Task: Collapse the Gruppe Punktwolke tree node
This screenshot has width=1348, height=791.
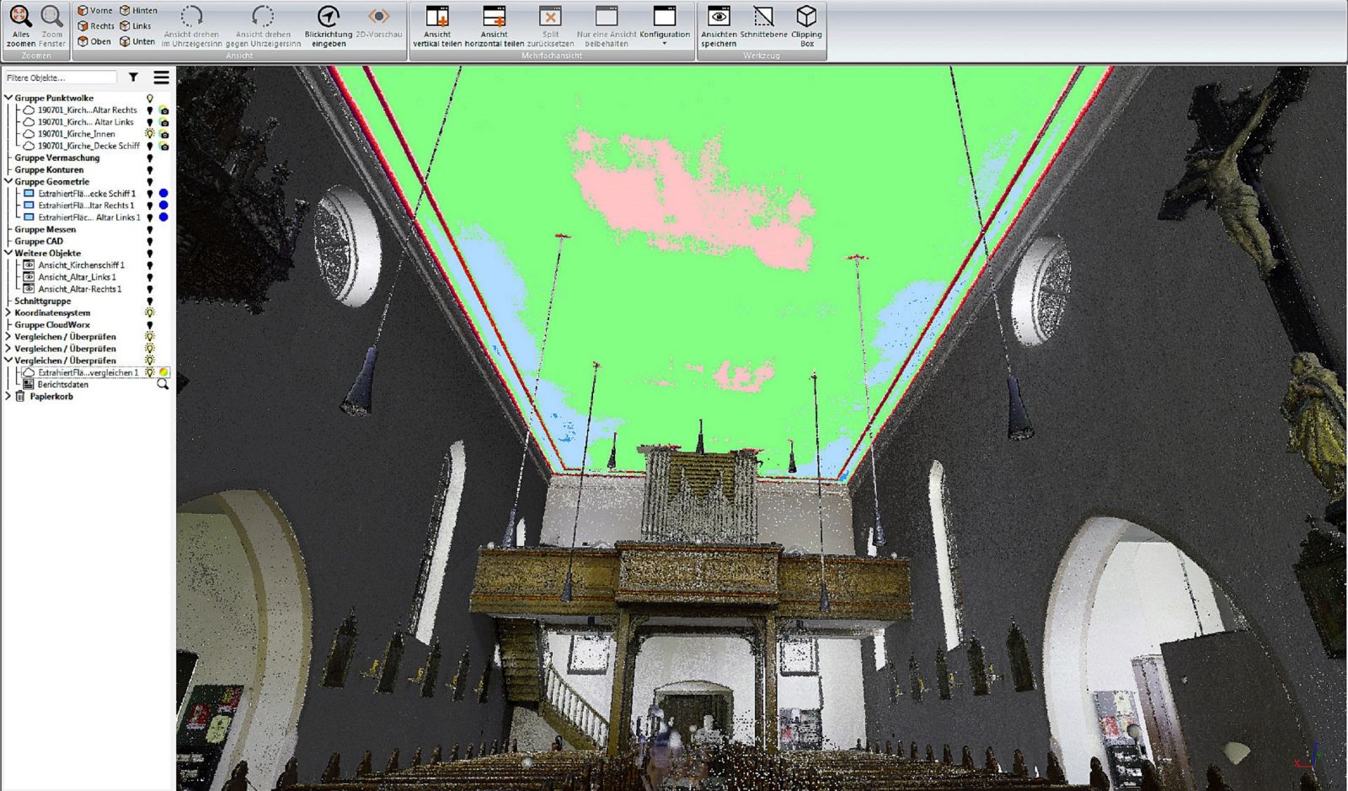Action: tap(8, 98)
